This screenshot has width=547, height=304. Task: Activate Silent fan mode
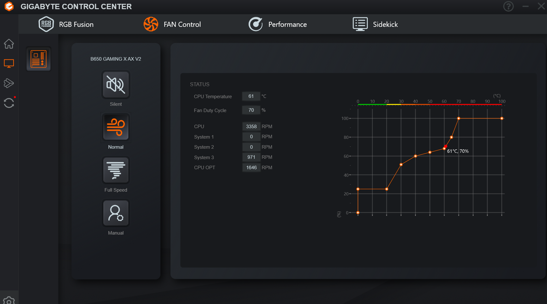coord(116,85)
